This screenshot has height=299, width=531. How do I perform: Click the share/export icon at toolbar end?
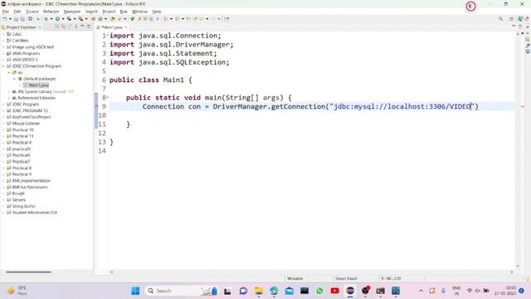pyautogui.click(x=227, y=19)
